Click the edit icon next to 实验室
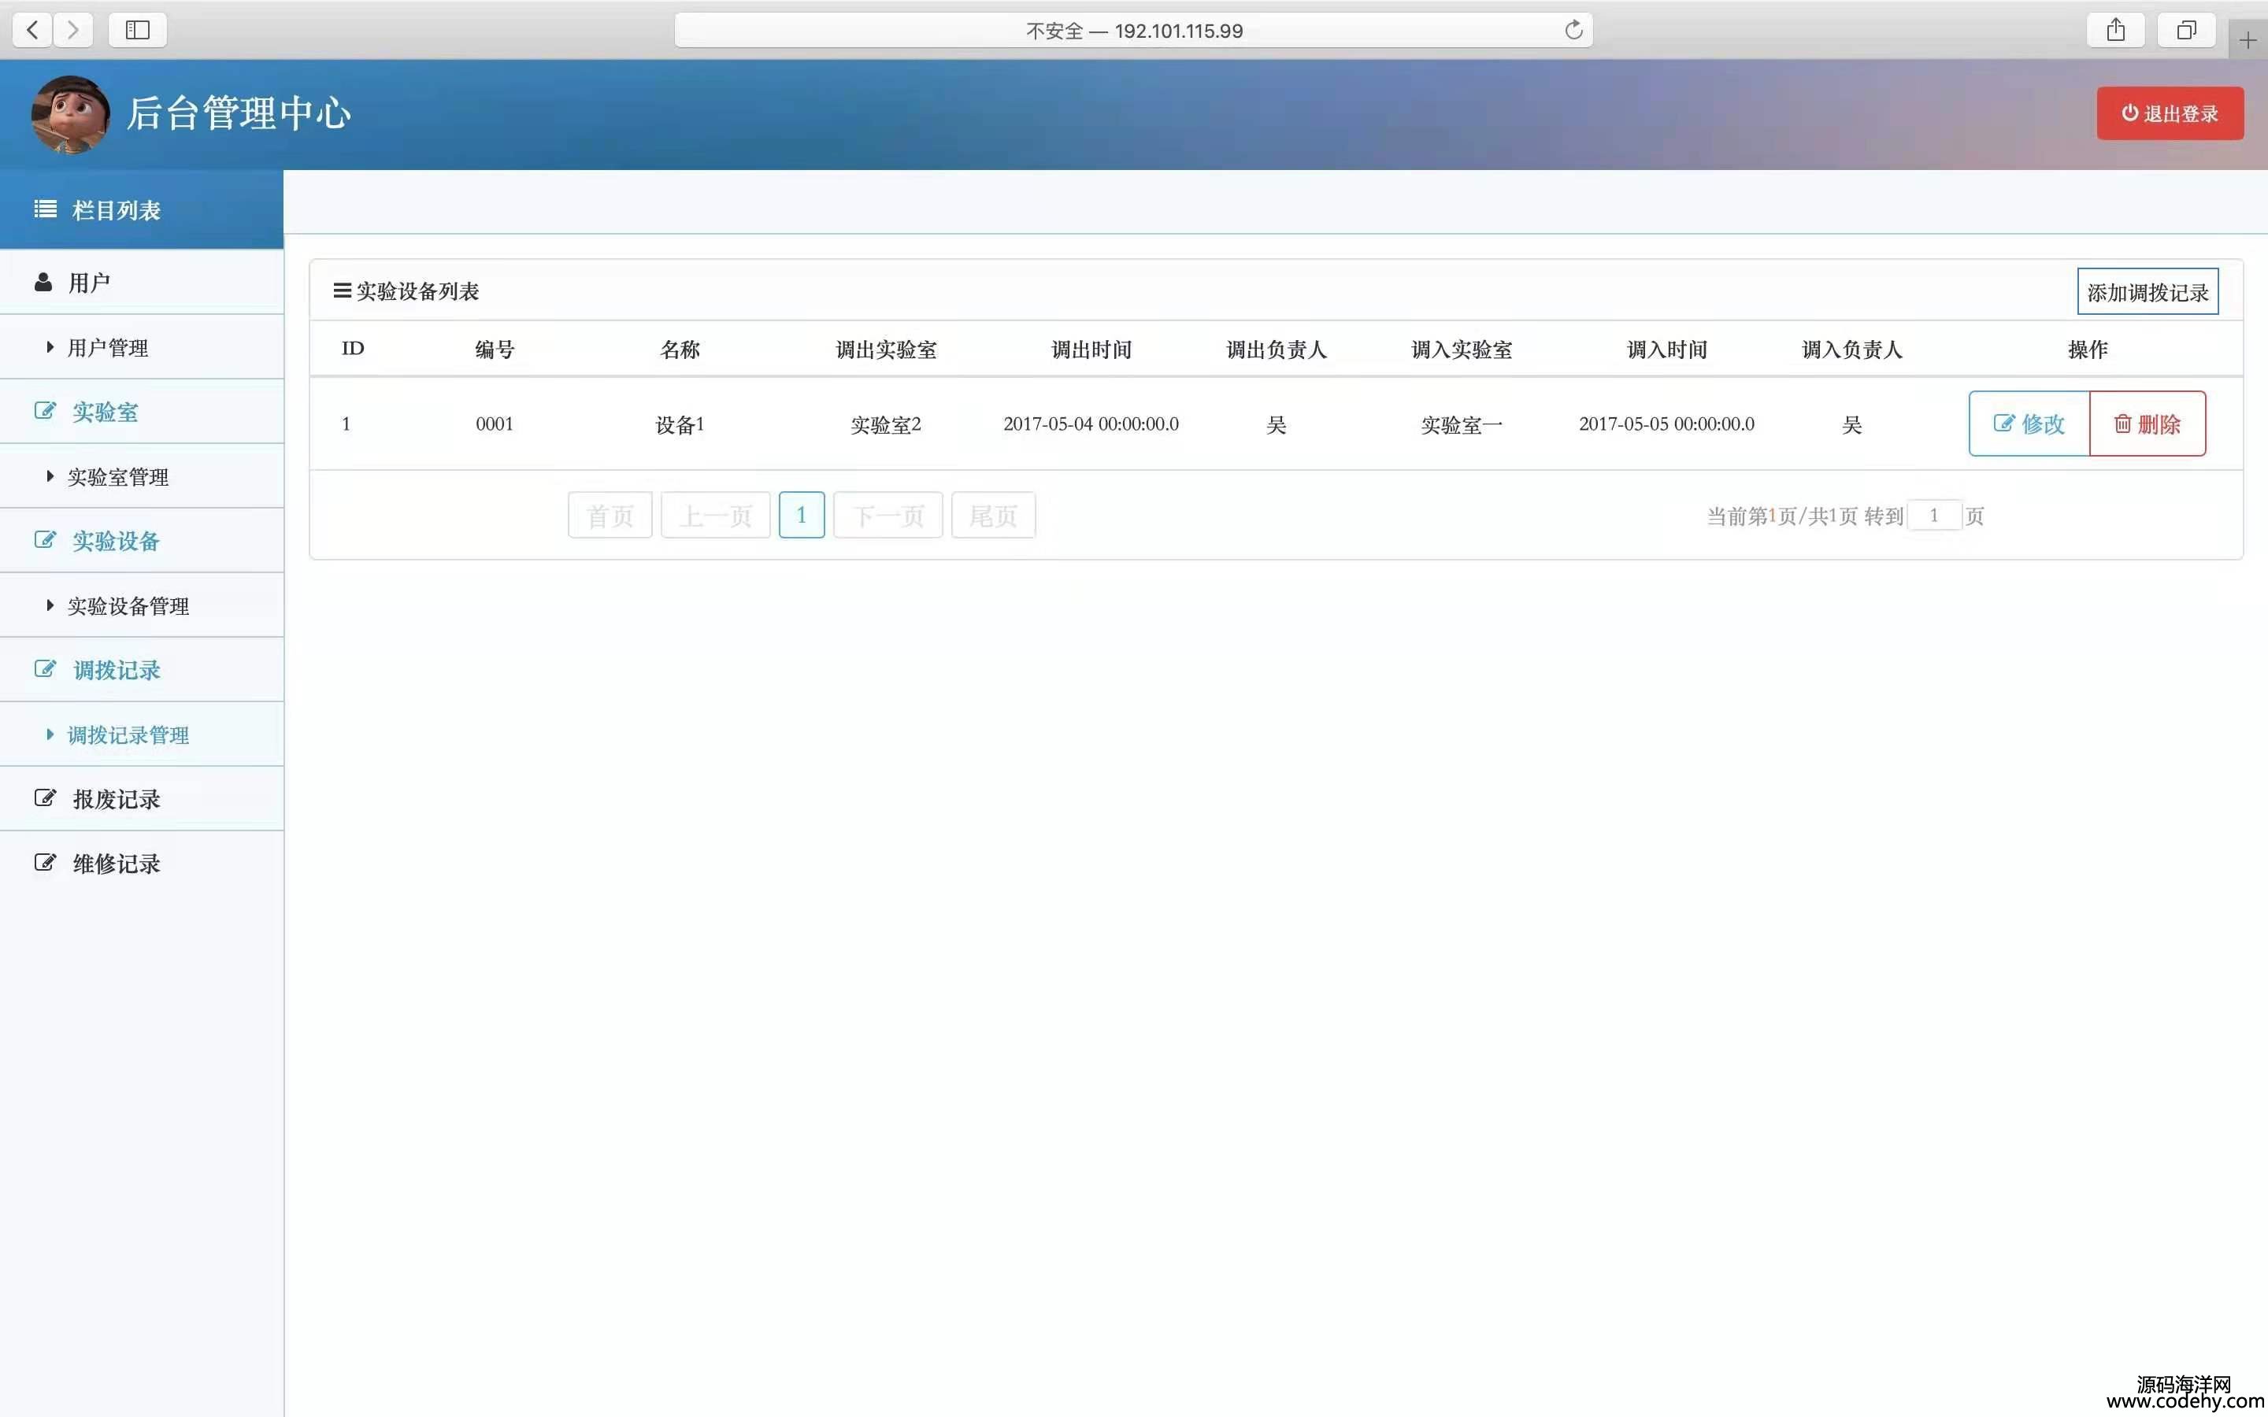Screen dimensions: 2268x1417 tap(45, 410)
